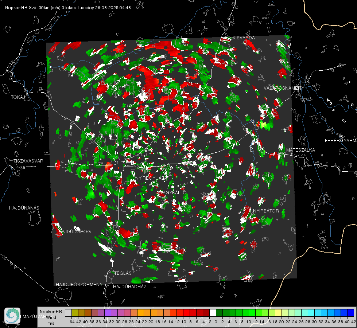Image resolution: width=357 pixels, height=328 pixels.
Task: Click the TOKAJ town label
Action: coord(18,97)
